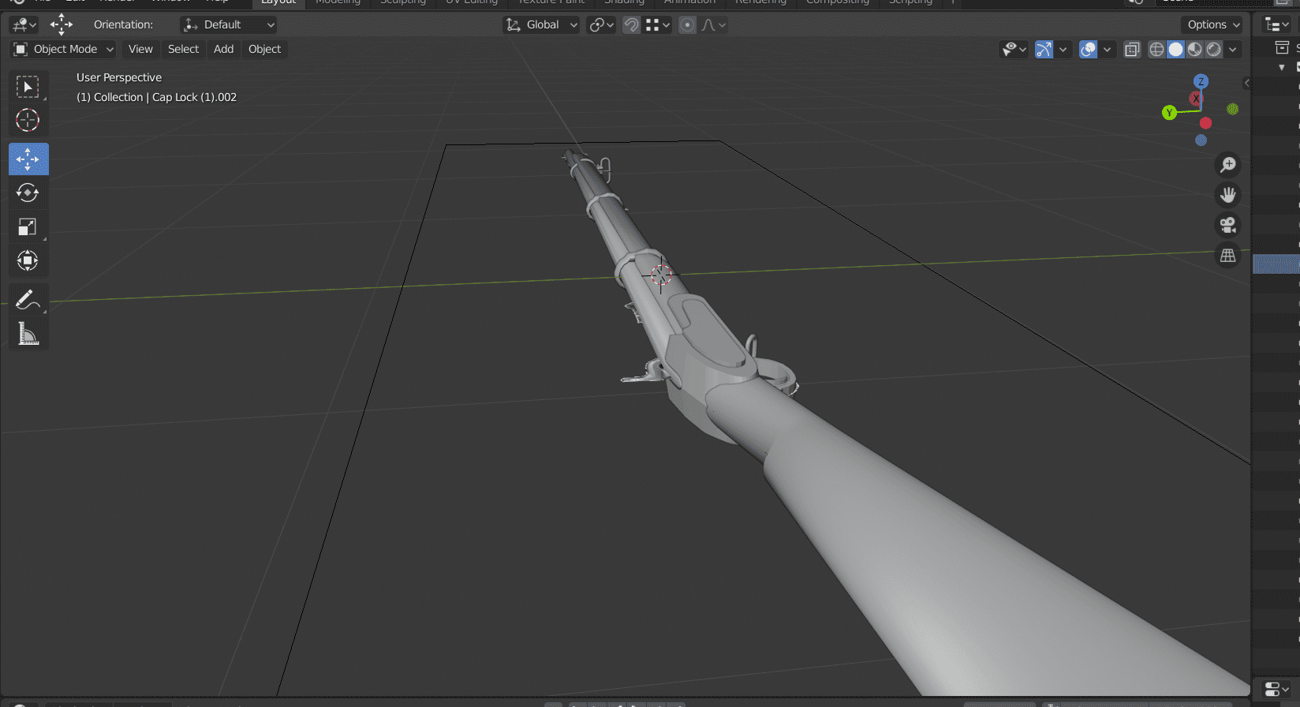Open the Object menu
Screen dimensions: 1300x707
pos(264,50)
